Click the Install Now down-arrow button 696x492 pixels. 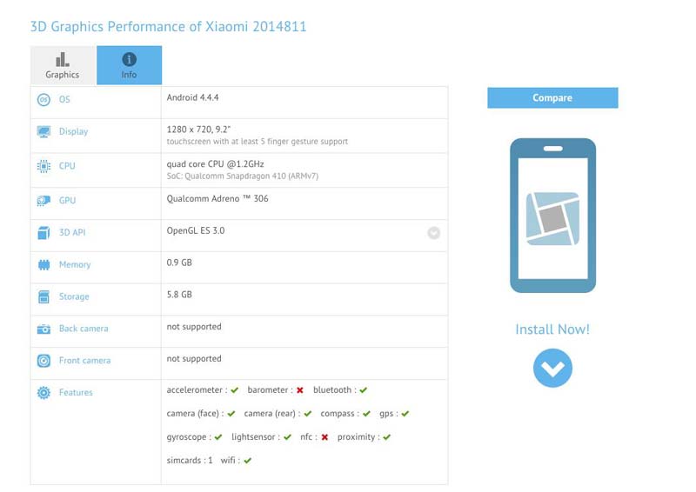[552, 368]
